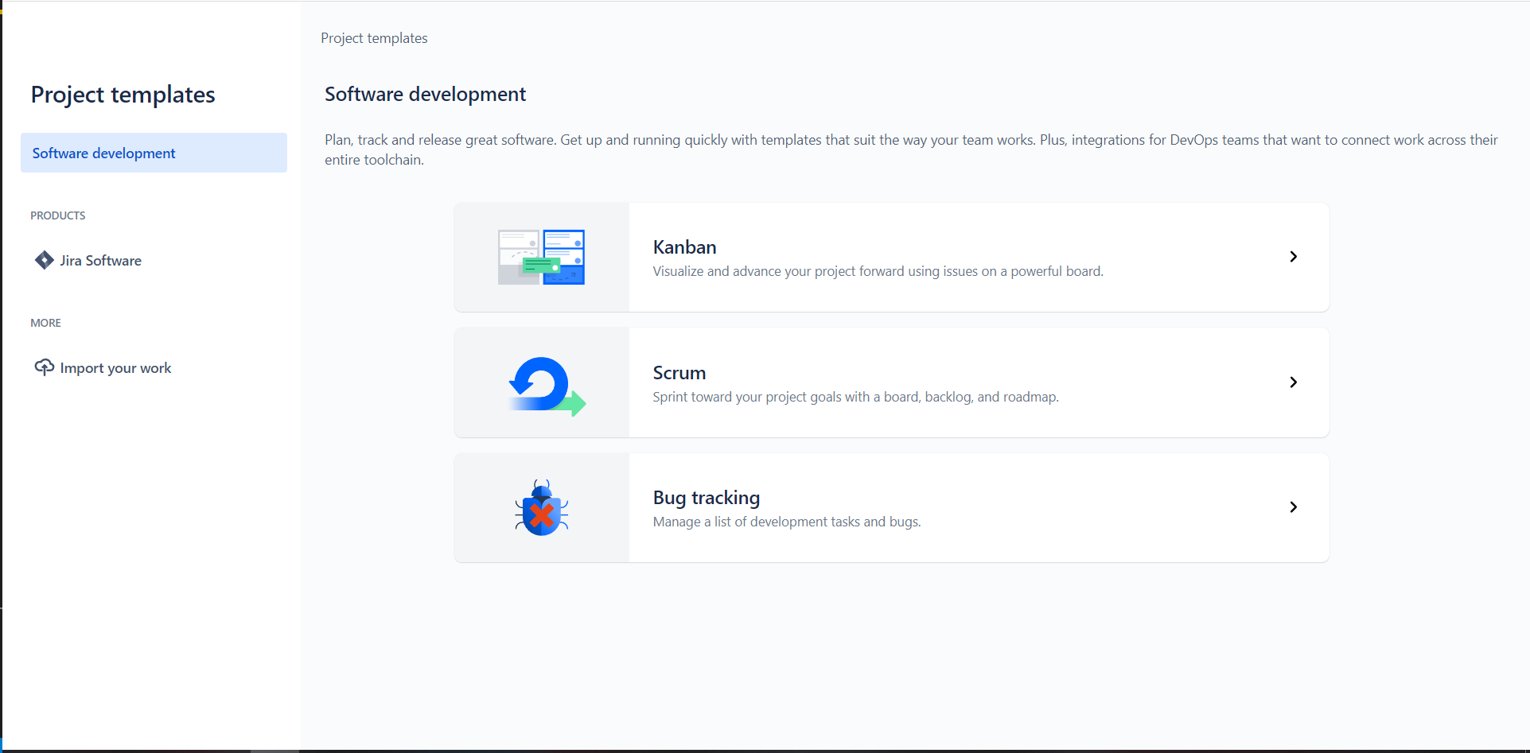The height and width of the screenshot is (753, 1530).
Task: Open the Kanban template title
Action: pos(685,247)
